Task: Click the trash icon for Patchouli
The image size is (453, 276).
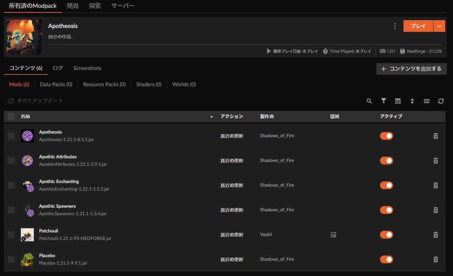Action: [x=436, y=235]
